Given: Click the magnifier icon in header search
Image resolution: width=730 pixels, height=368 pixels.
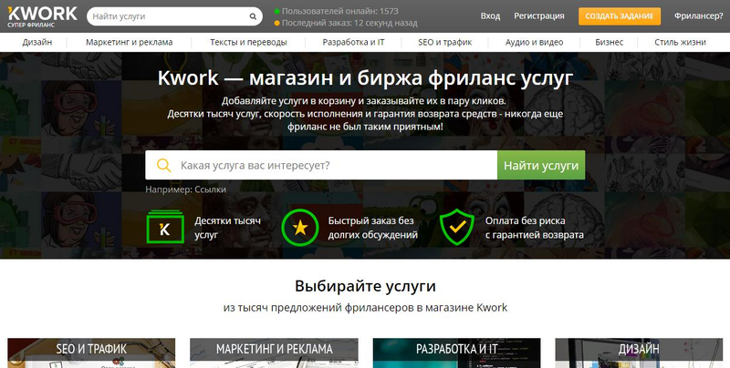Looking at the screenshot, I should point(253,16).
